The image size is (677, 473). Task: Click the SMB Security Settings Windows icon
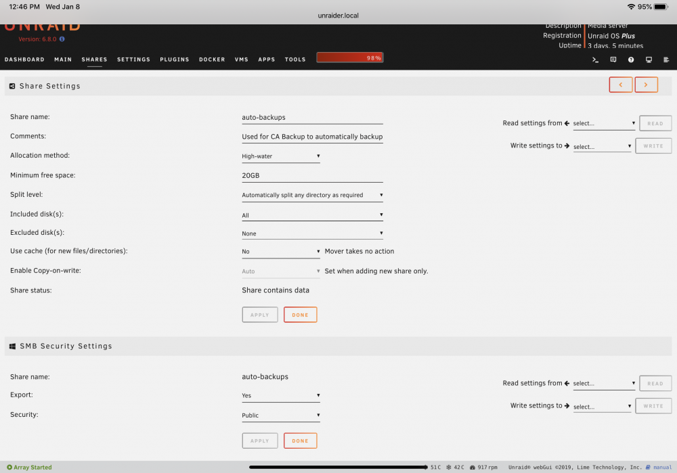pos(12,346)
